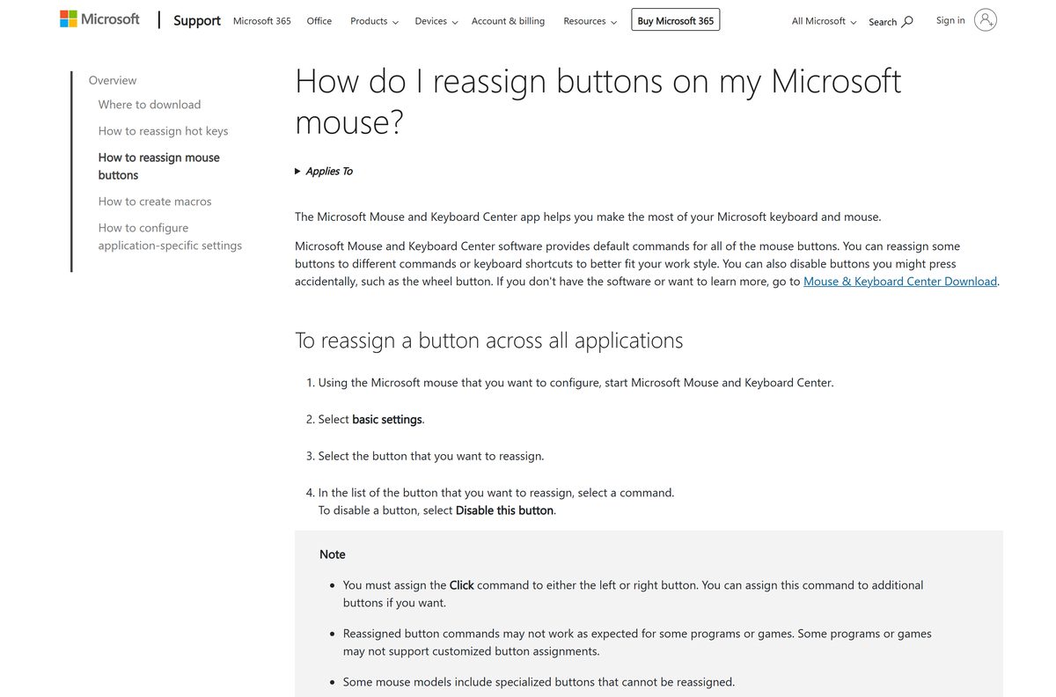Open How to configure application-specific settings
The width and height of the screenshot is (1056, 697).
[170, 237]
